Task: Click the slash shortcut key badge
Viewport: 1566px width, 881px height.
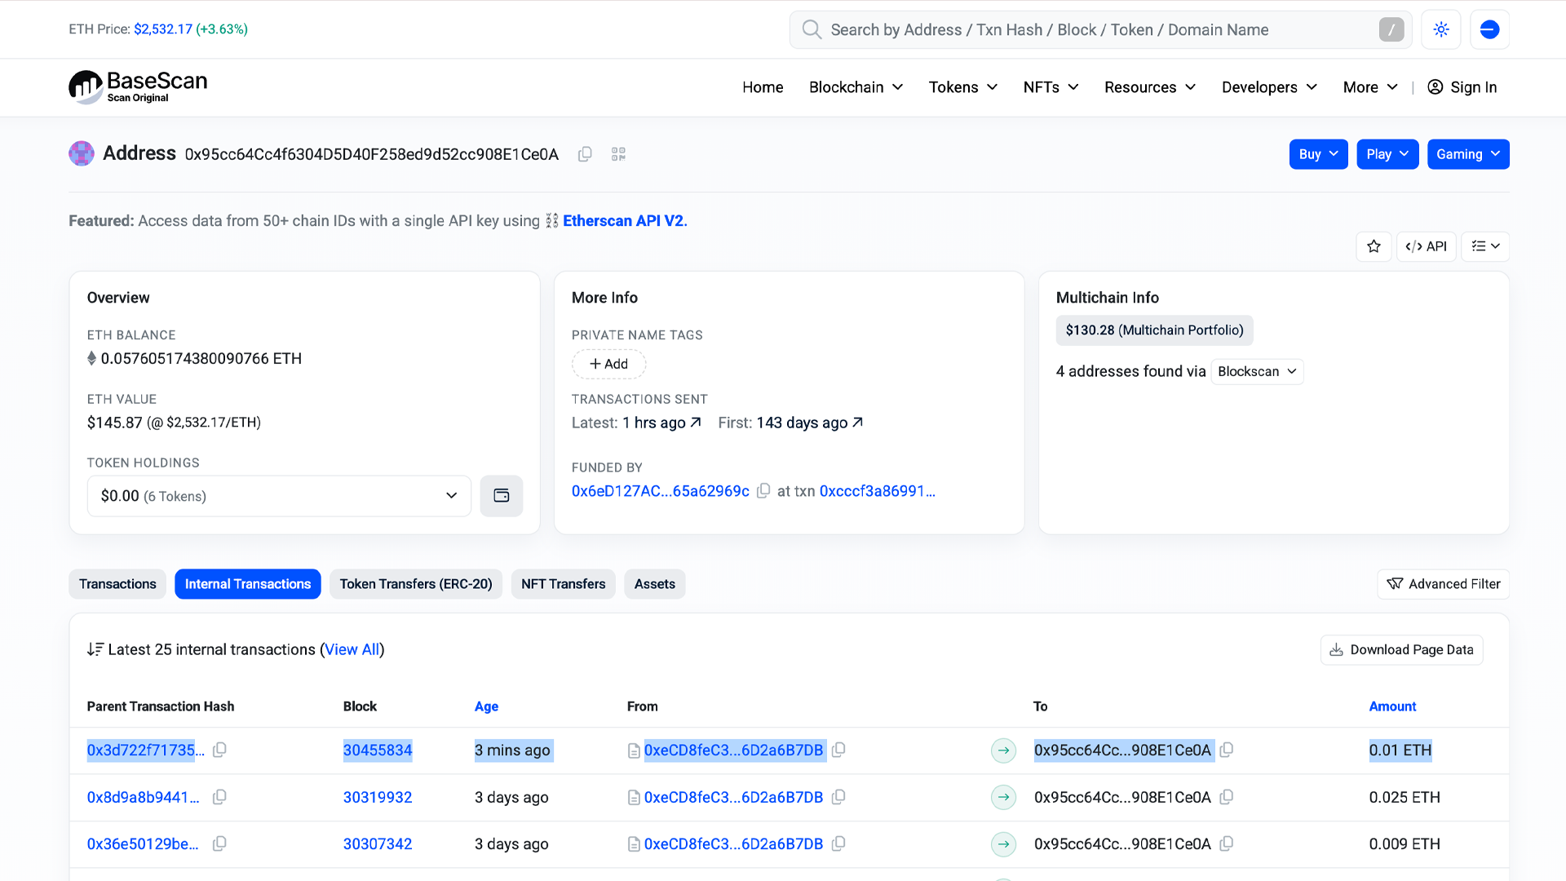Action: tap(1391, 29)
